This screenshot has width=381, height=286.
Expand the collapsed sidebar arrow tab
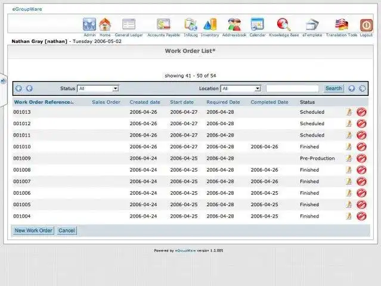coord(3,81)
